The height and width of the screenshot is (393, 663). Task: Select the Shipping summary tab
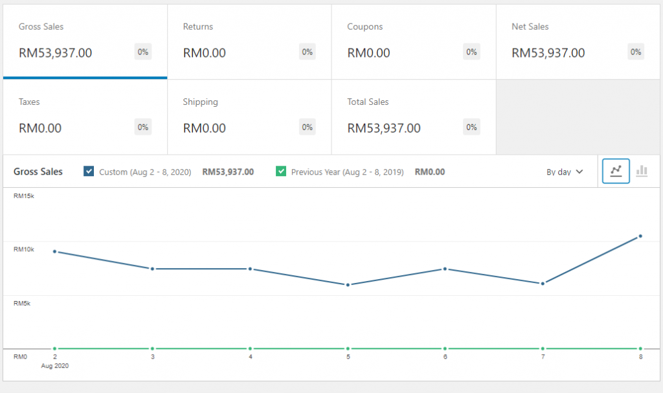pos(249,117)
